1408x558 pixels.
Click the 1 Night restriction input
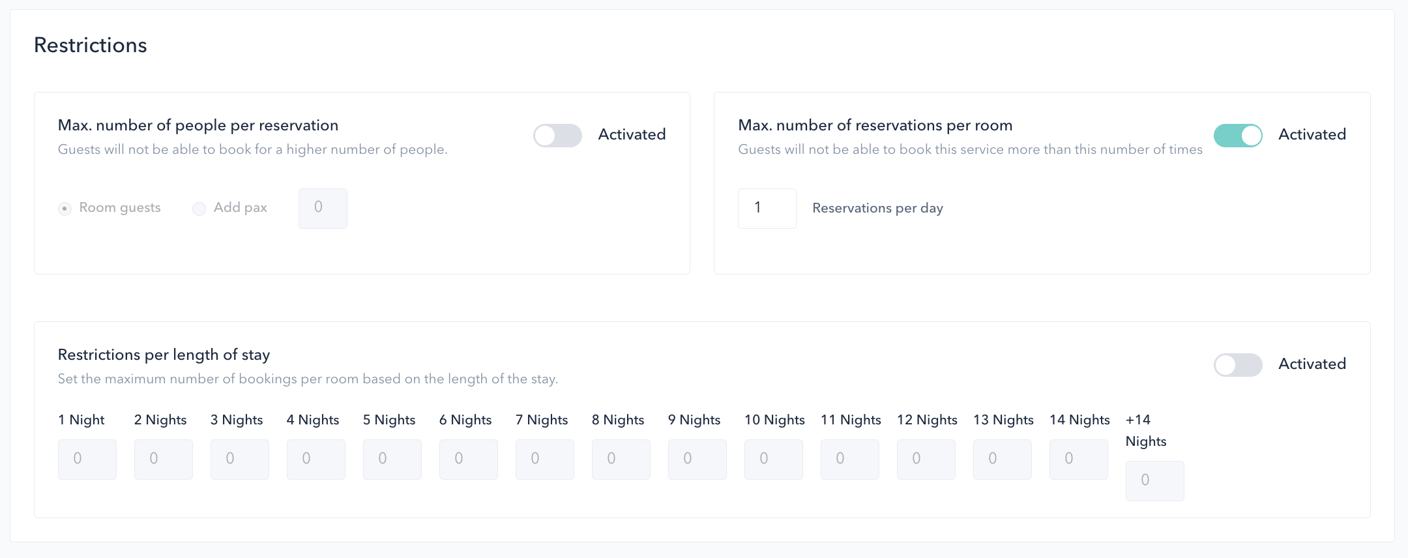pos(87,459)
